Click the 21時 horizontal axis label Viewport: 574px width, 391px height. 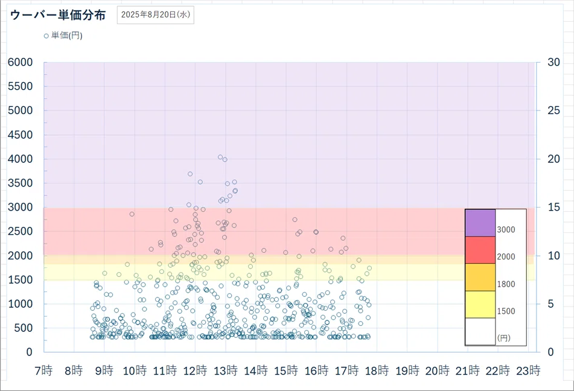[x=468, y=370]
